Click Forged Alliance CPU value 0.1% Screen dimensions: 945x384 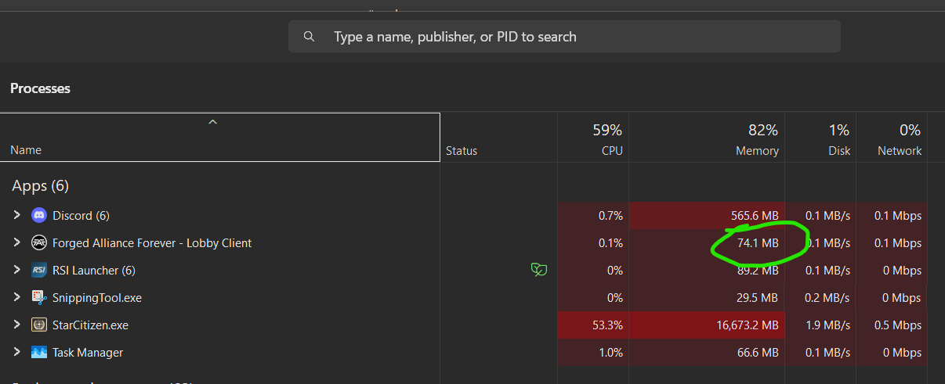pyautogui.click(x=610, y=243)
